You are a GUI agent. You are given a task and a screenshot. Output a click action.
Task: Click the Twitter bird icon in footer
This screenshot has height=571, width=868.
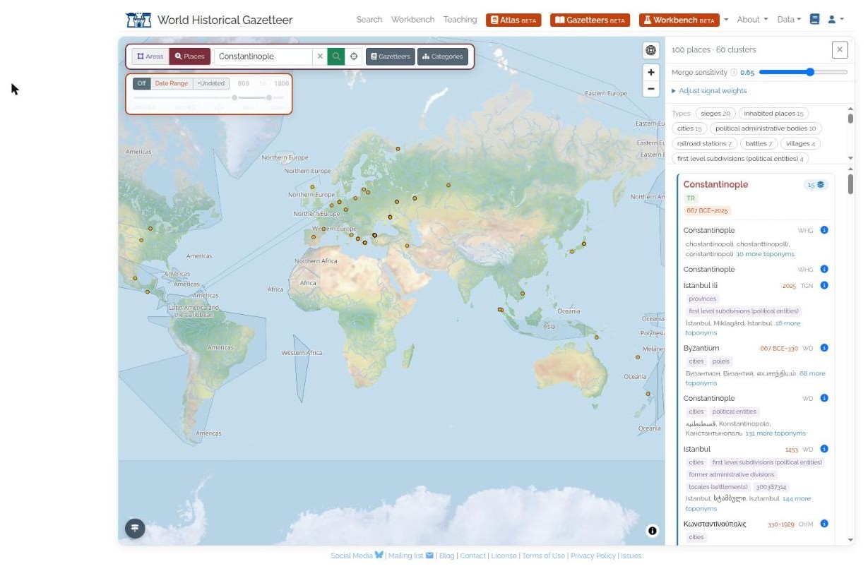[x=379, y=555]
